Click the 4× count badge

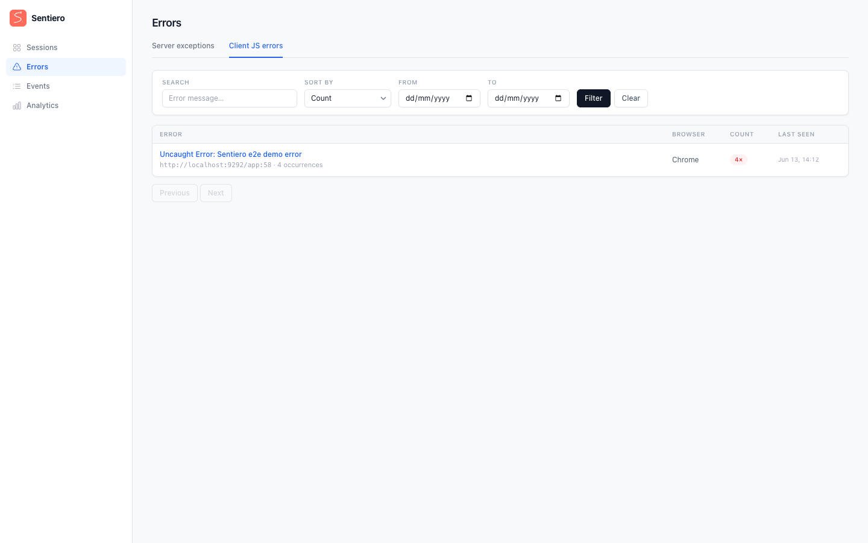click(738, 160)
